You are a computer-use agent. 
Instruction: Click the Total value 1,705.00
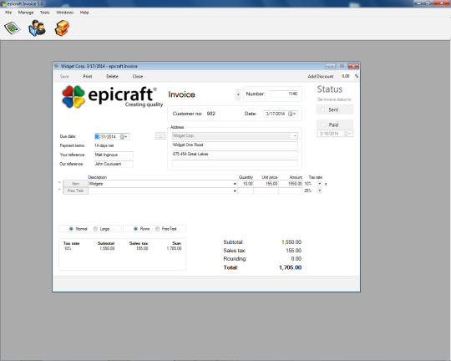[290, 267]
